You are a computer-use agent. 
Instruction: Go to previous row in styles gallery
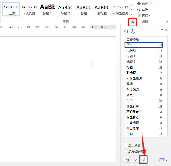(132, 5)
